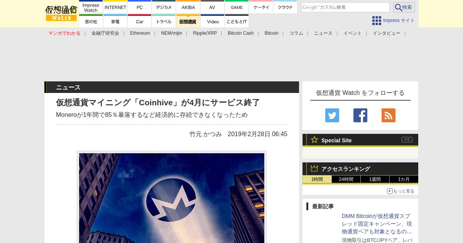
Task: Open the Bitcoin Cash category link
Action: coord(241,33)
